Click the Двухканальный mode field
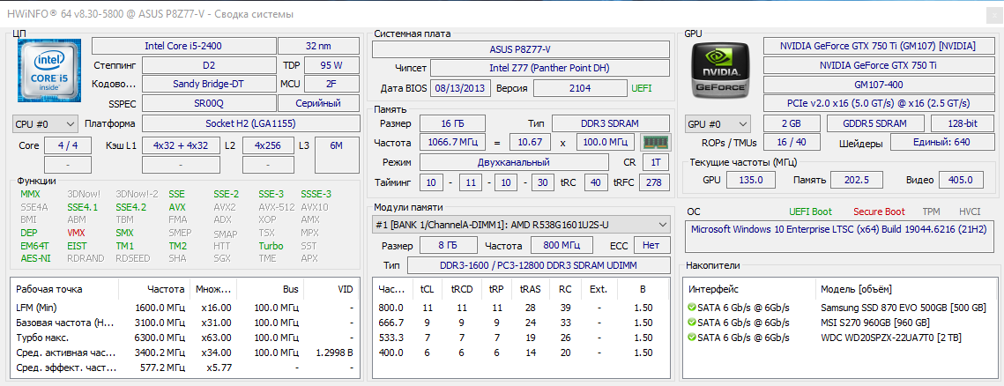Viewport: 1004px width, 386px height. coord(514,162)
